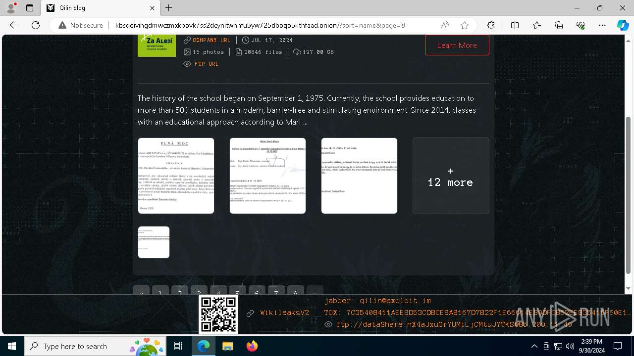Open the network status icon
Viewport: 634px width, 356px height.
click(x=558, y=346)
